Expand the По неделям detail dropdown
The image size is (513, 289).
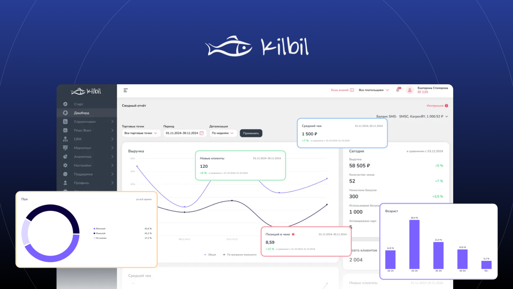tap(223, 133)
